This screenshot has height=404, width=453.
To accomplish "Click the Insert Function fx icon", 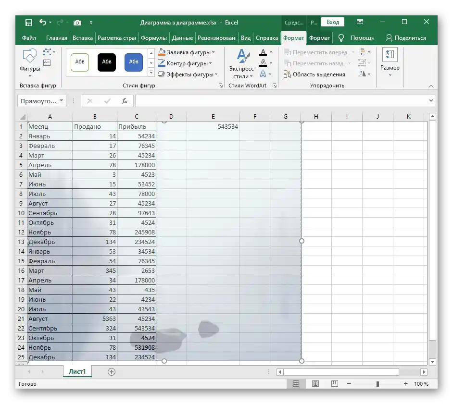I will [125, 101].
